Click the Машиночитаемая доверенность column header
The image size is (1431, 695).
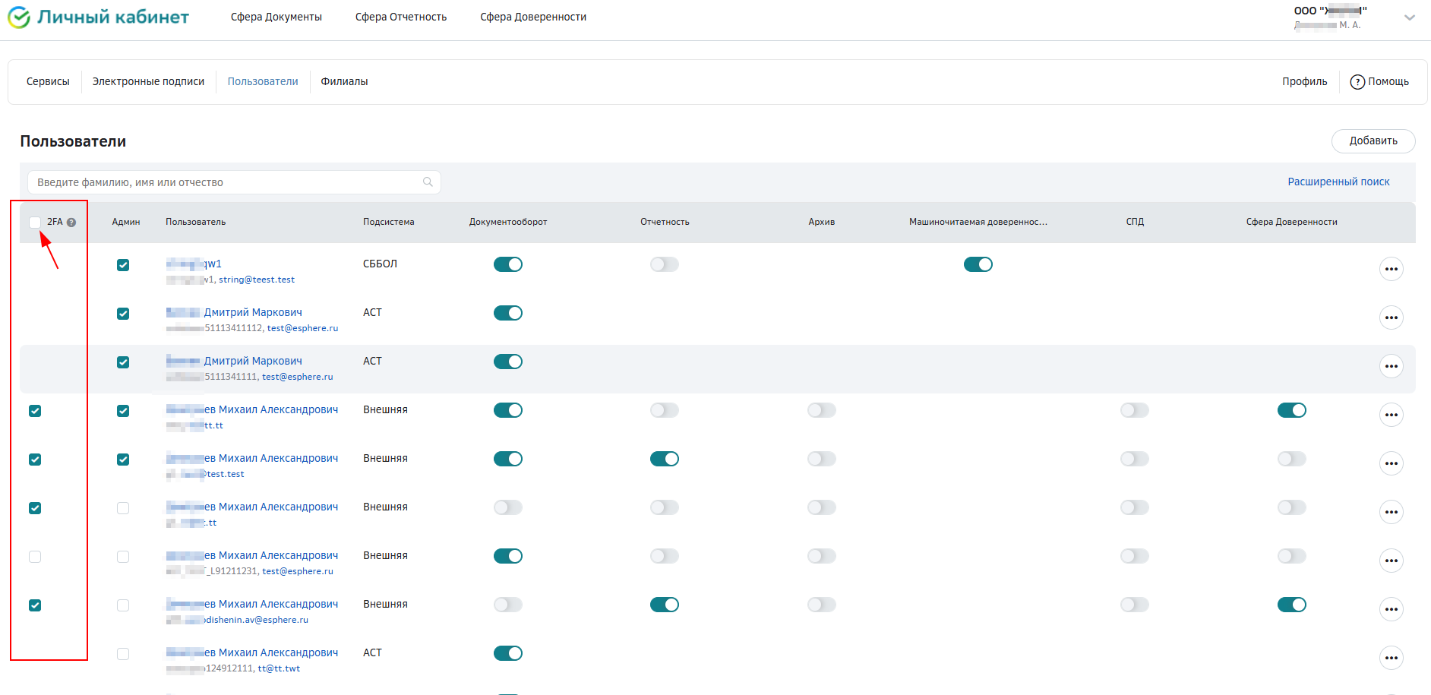click(x=978, y=222)
